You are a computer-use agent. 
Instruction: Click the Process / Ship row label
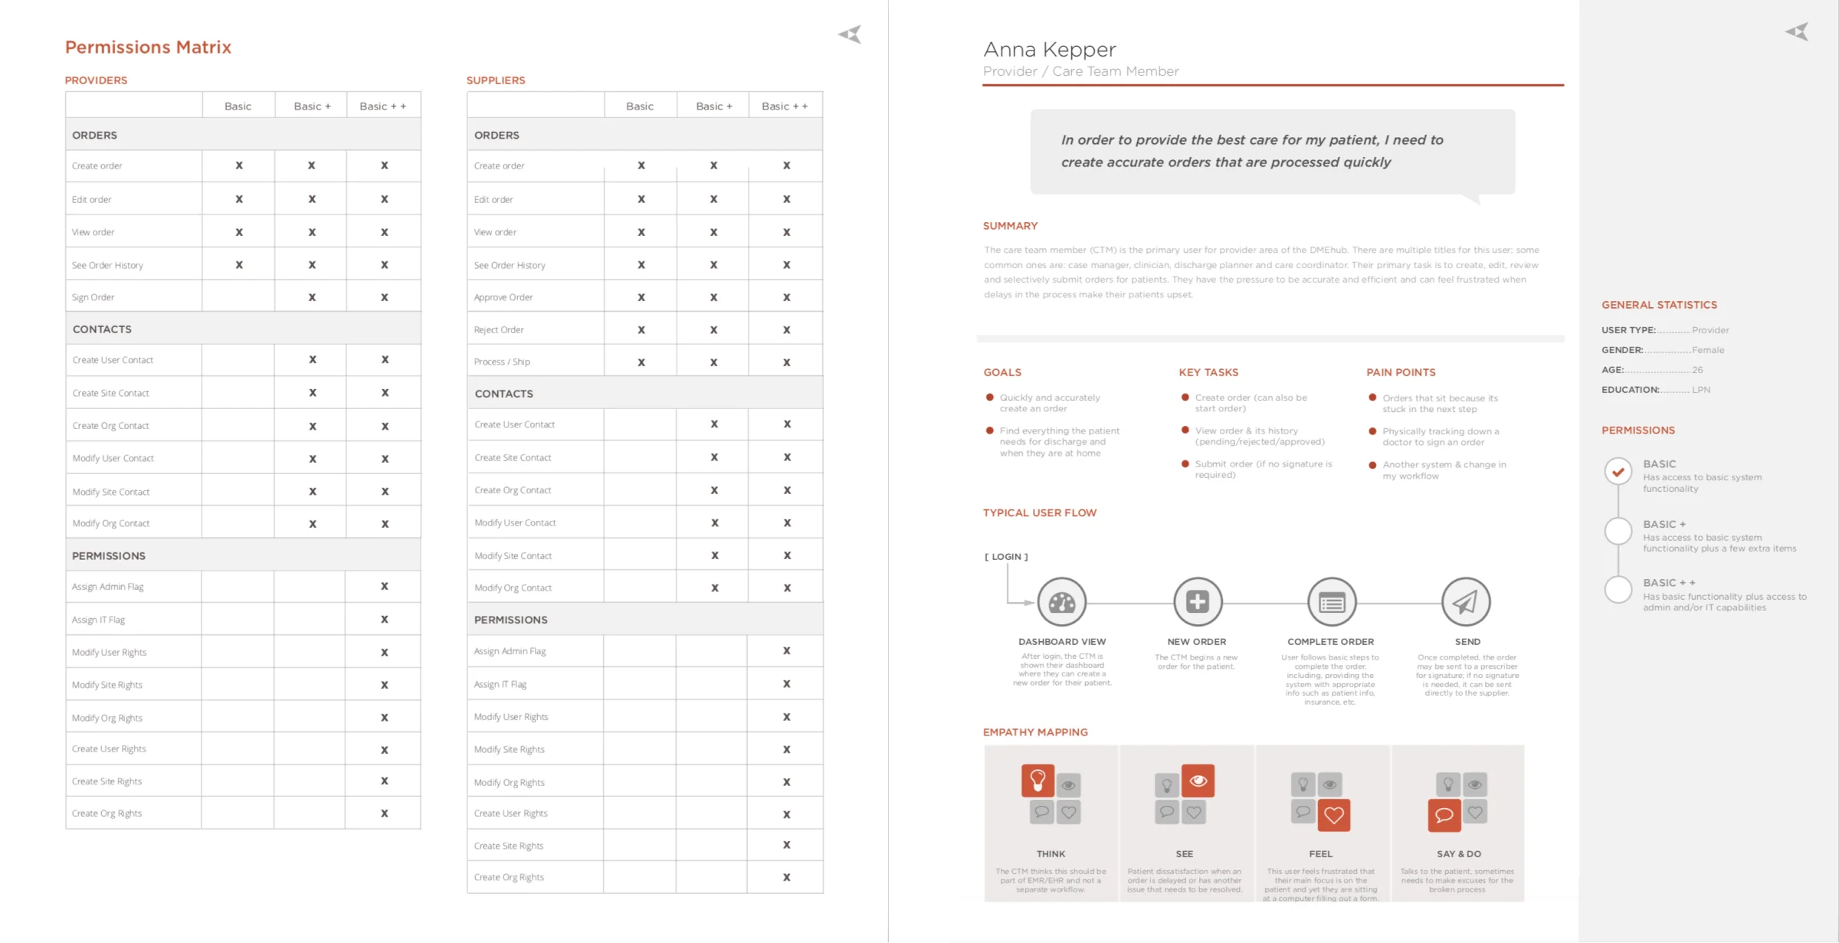(x=502, y=362)
